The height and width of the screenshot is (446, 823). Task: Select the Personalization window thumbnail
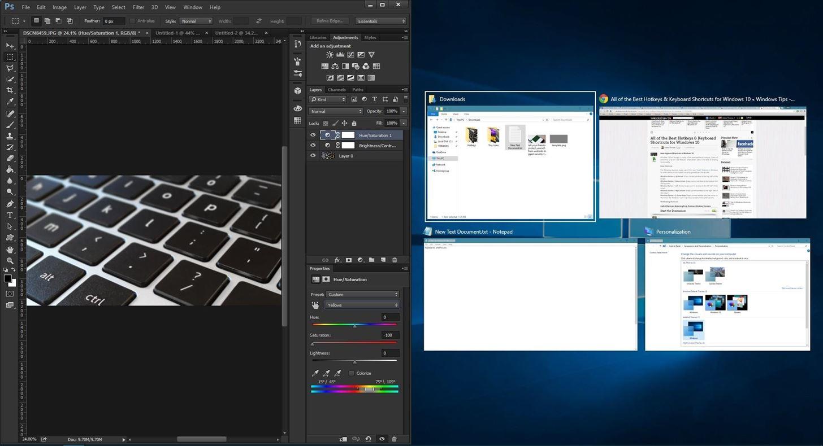coord(726,294)
